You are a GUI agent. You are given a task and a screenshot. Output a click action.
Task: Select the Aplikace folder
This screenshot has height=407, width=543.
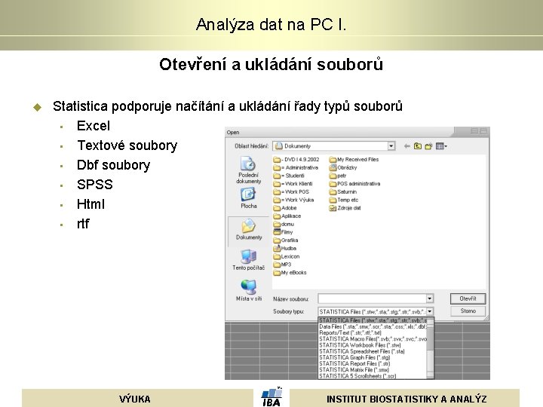click(x=287, y=216)
